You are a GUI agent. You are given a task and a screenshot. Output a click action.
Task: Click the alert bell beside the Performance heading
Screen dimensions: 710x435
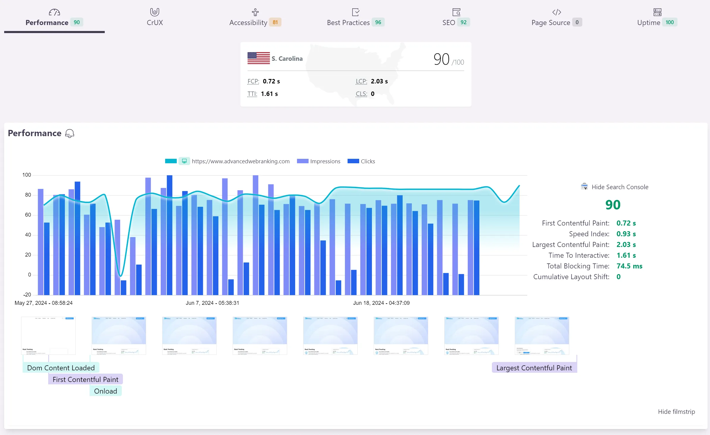(x=69, y=133)
